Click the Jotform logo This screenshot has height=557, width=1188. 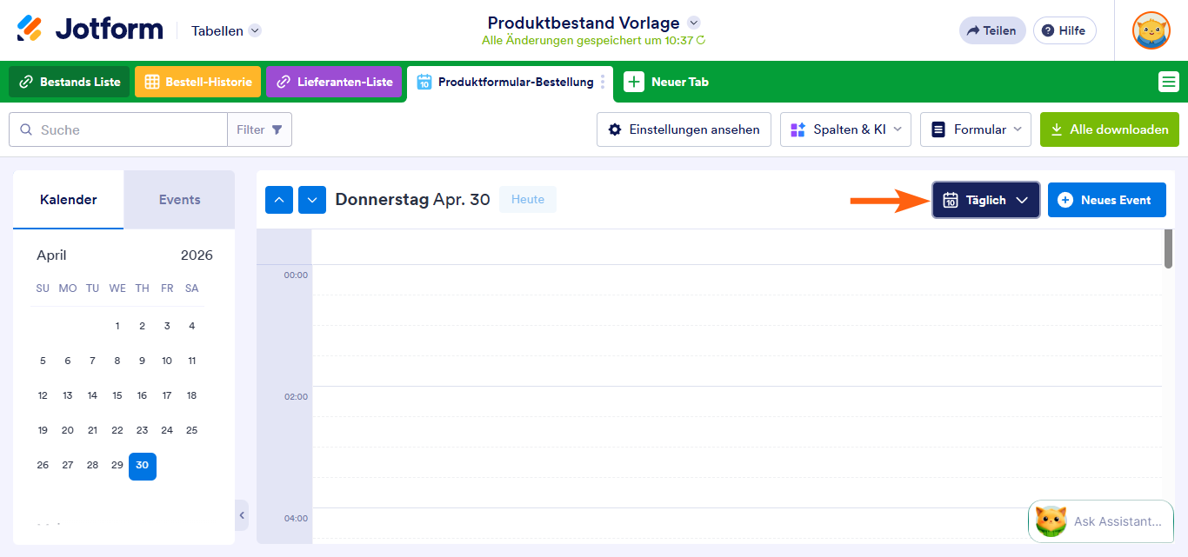[90, 30]
